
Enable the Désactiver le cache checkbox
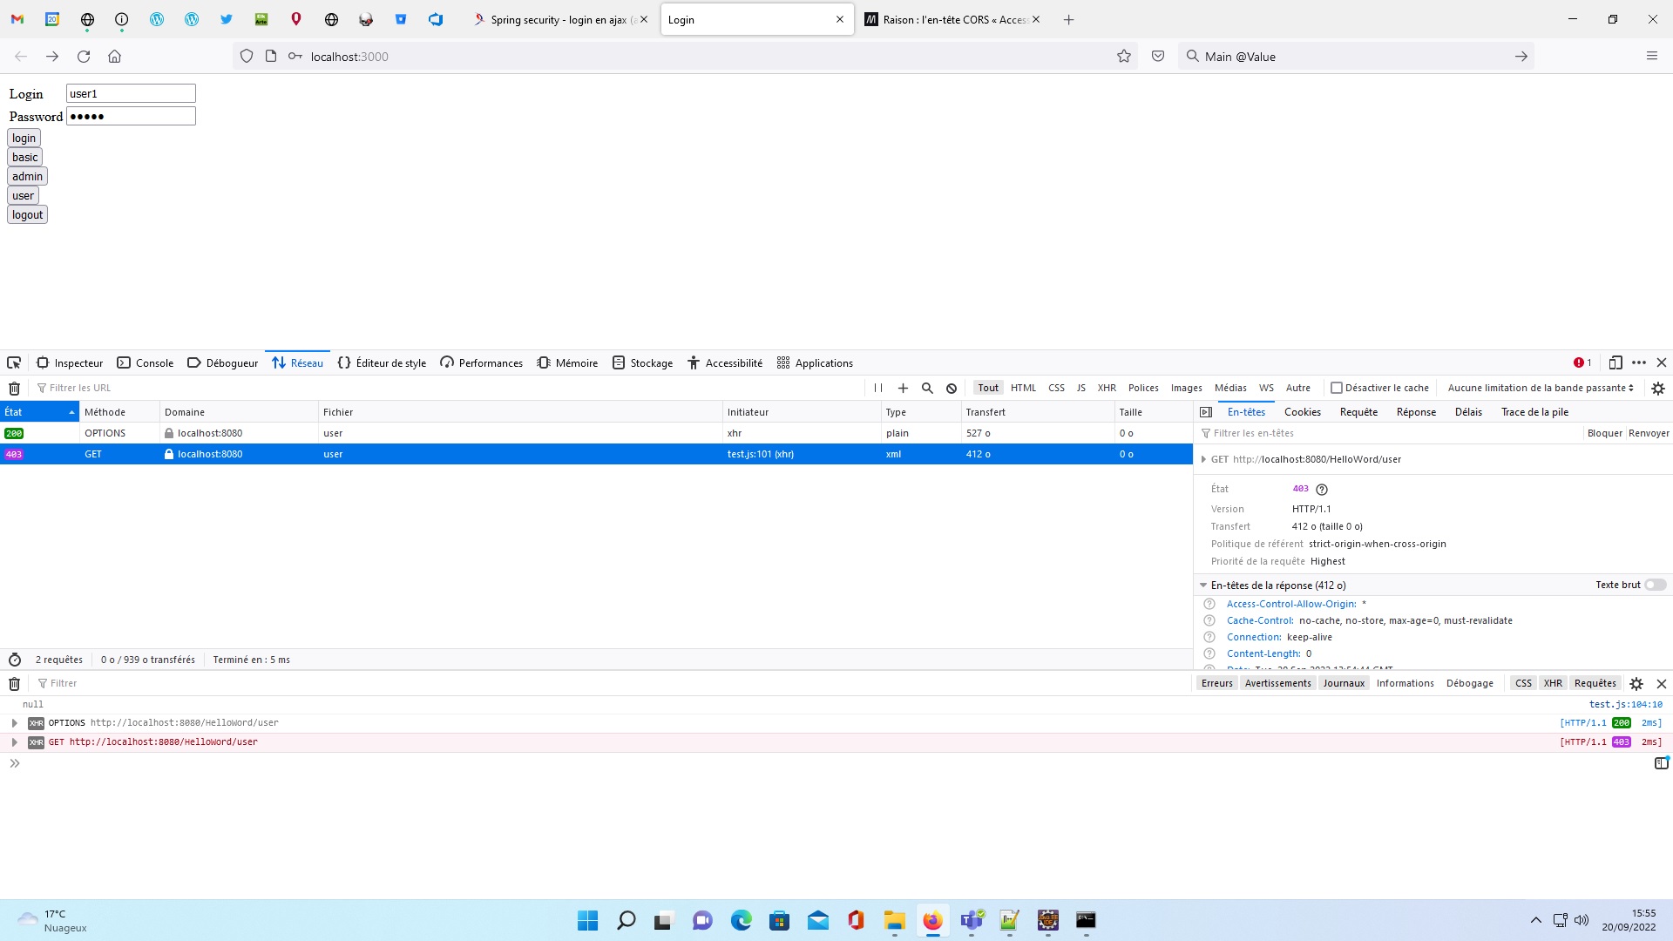pyautogui.click(x=1336, y=389)
